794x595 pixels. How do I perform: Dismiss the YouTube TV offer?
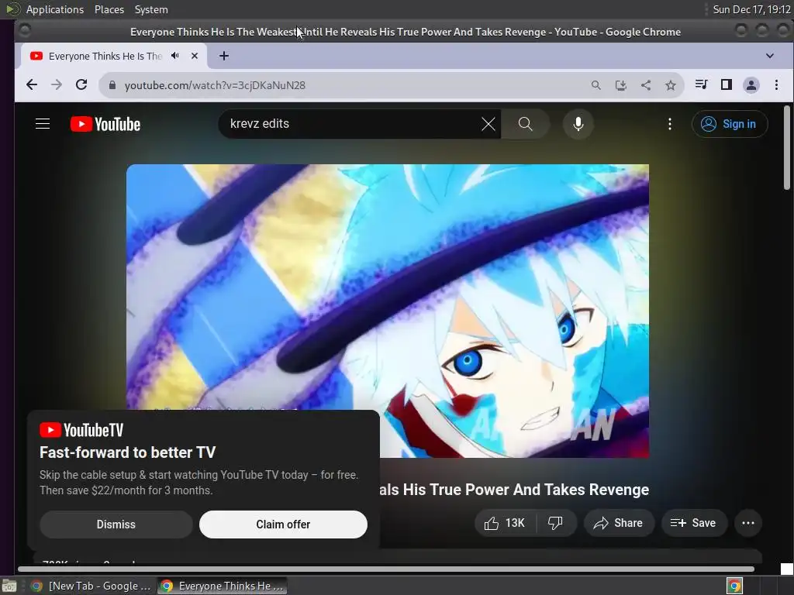(x=116, y=524)
